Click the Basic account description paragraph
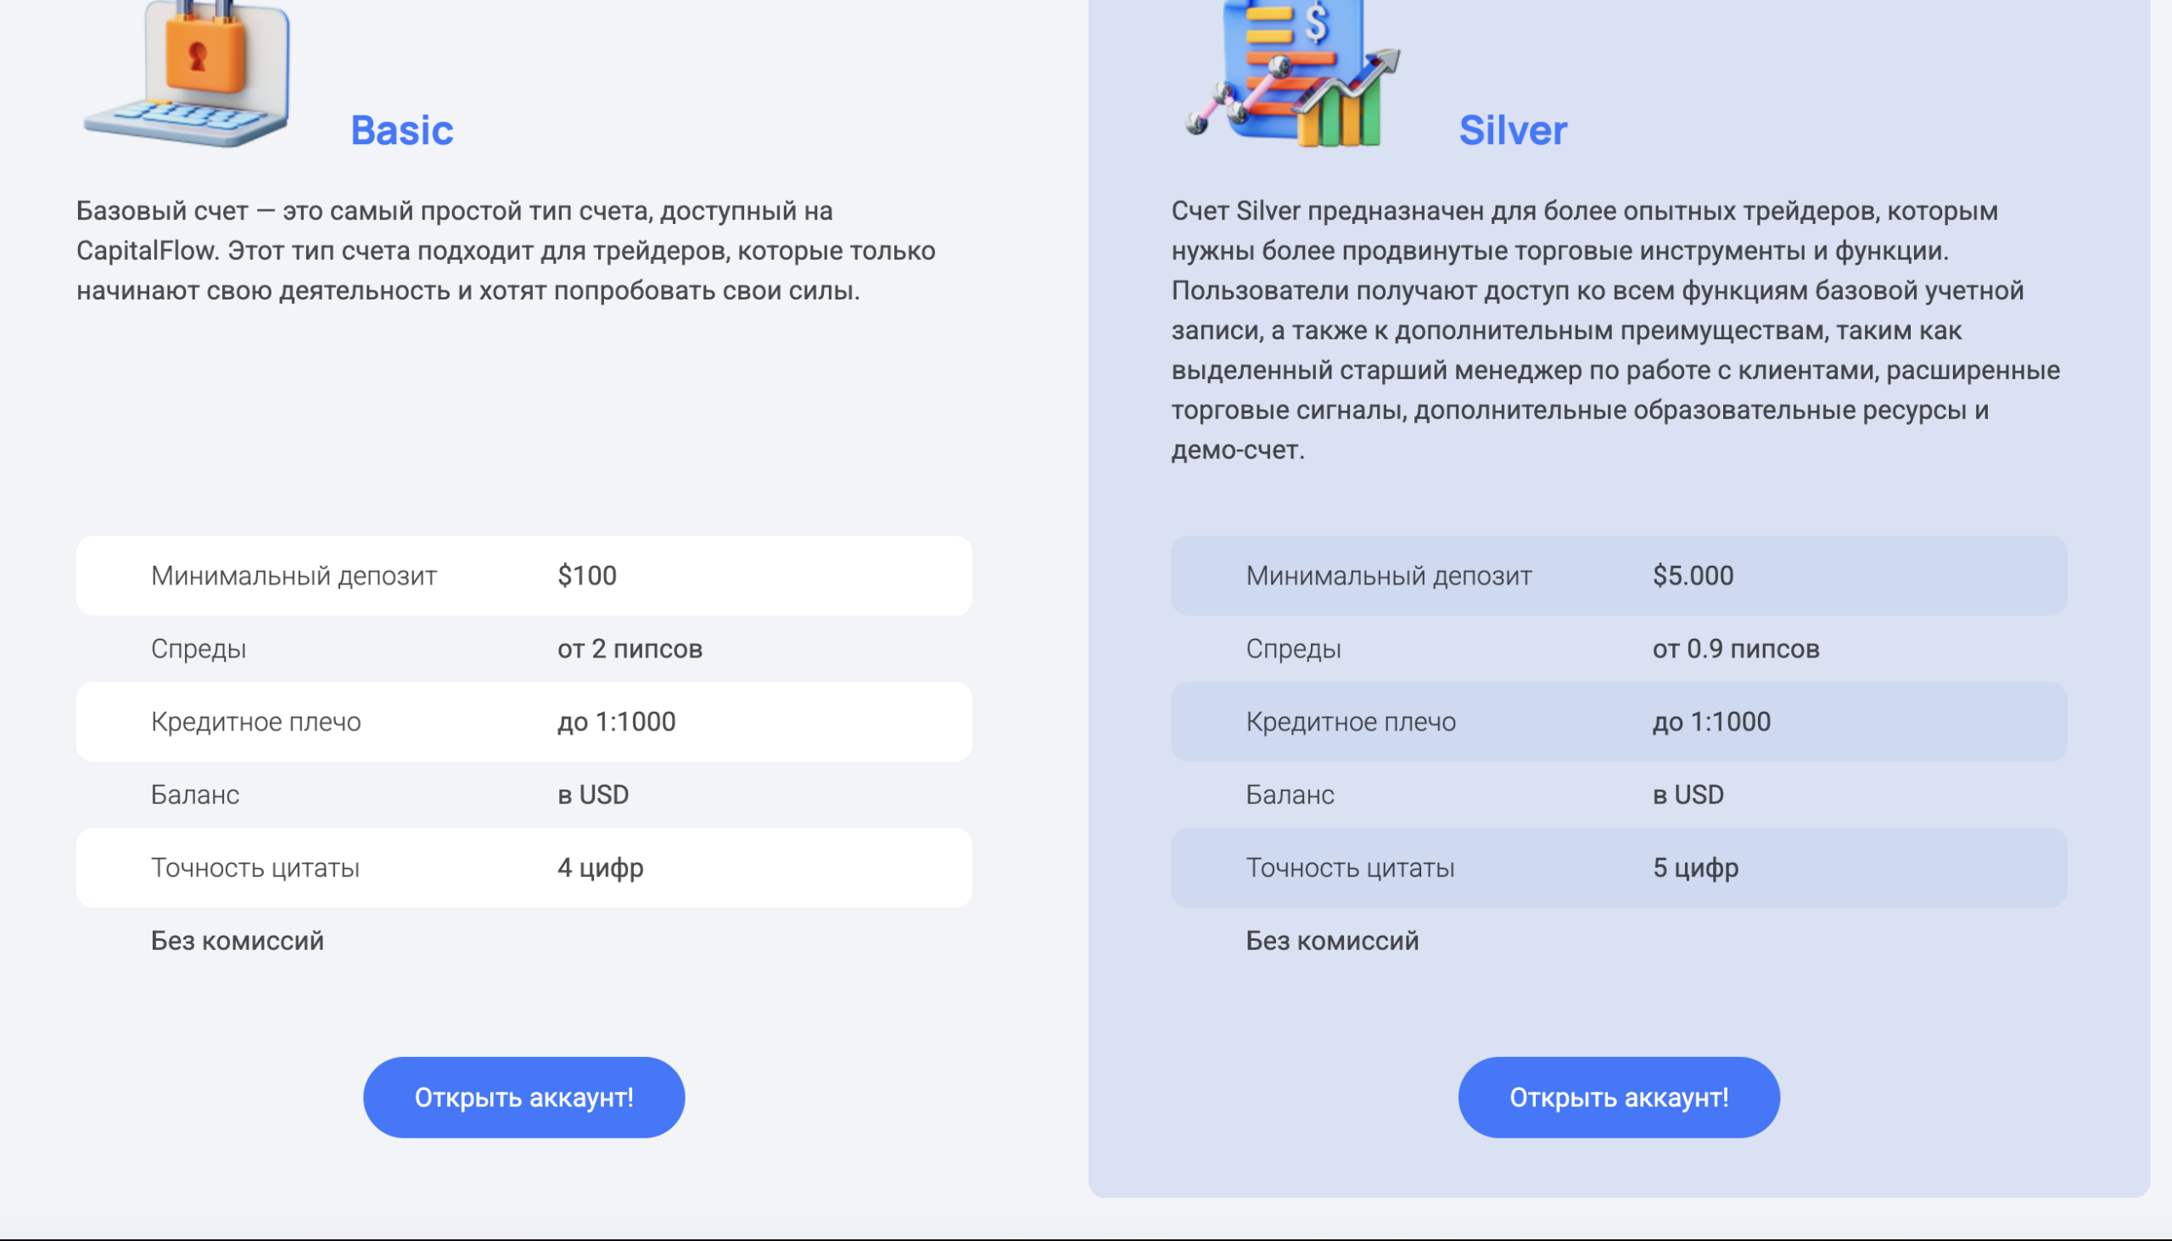The height and width of the screenshot is (1241, 2172). (505, 250)
